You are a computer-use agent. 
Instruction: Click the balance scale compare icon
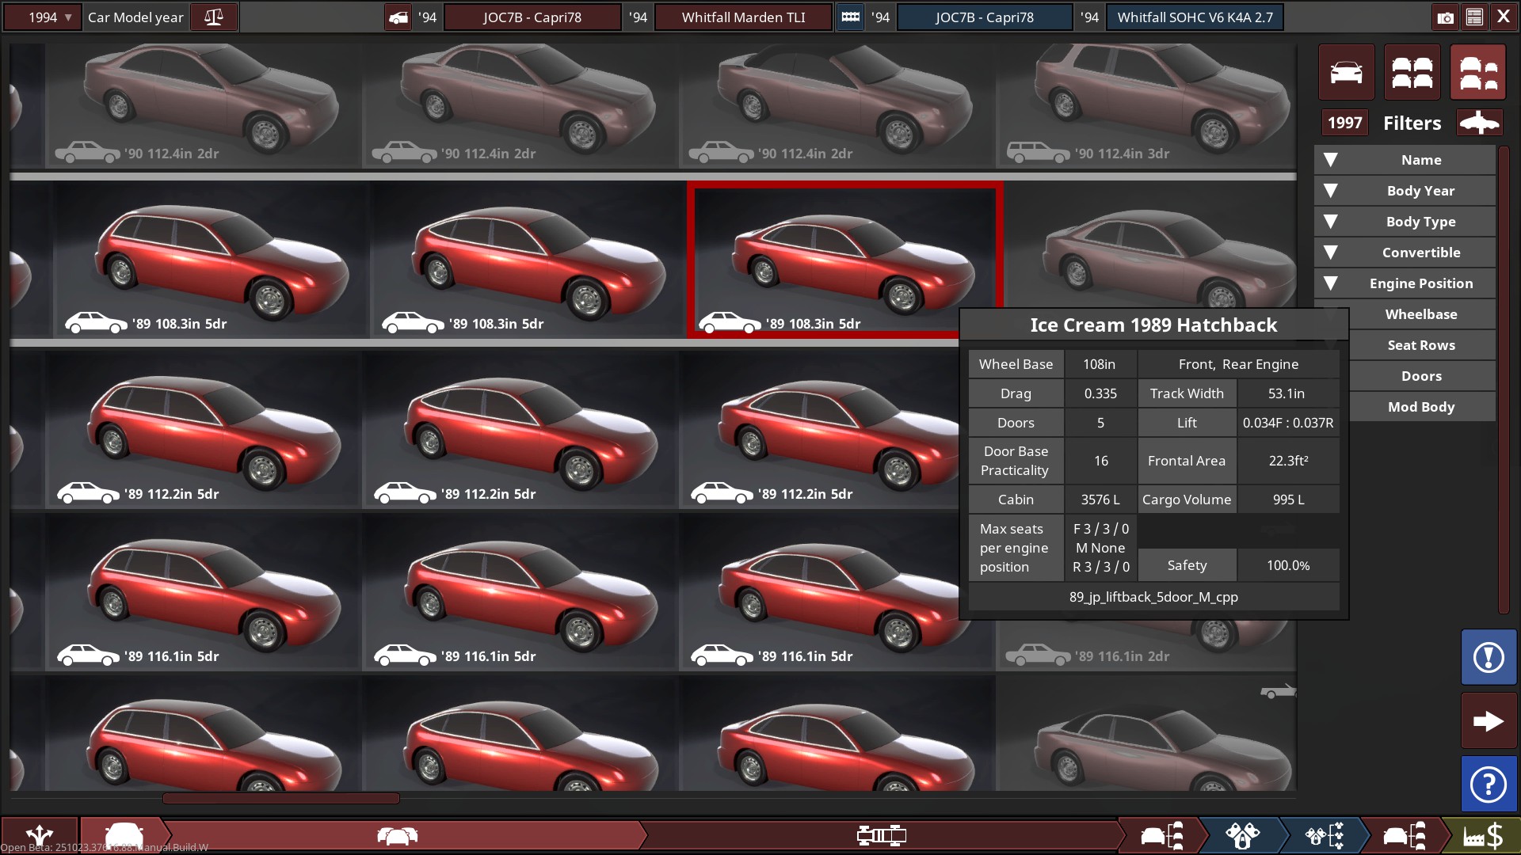point(213,17)
